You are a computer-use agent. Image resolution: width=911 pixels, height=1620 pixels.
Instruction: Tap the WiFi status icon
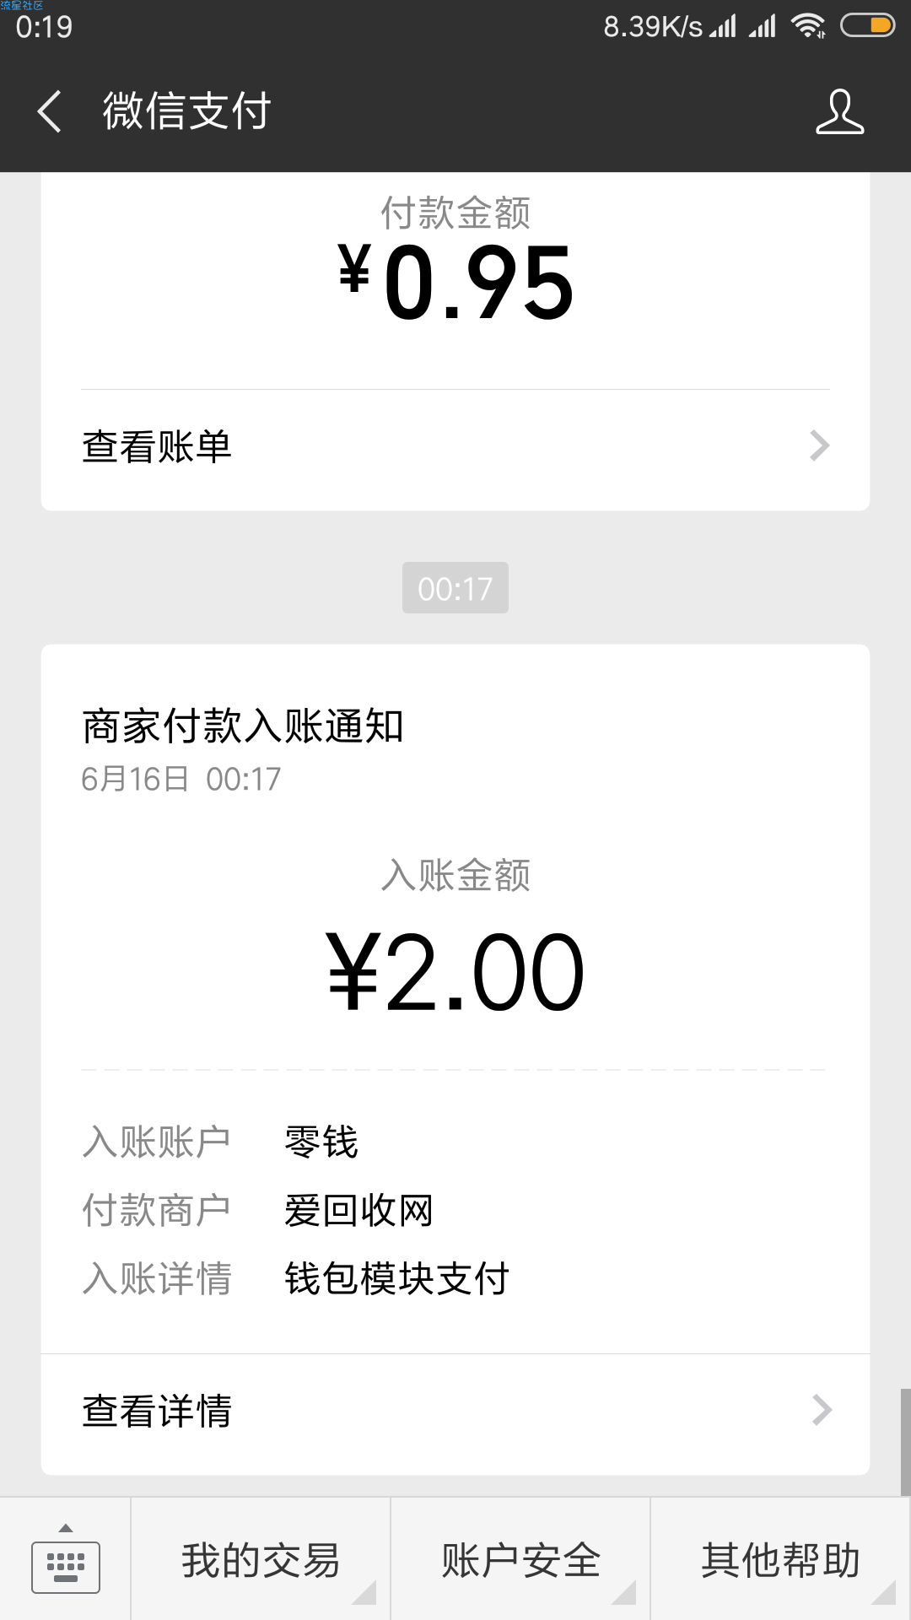pyautogui.click(x=808, y=26)
